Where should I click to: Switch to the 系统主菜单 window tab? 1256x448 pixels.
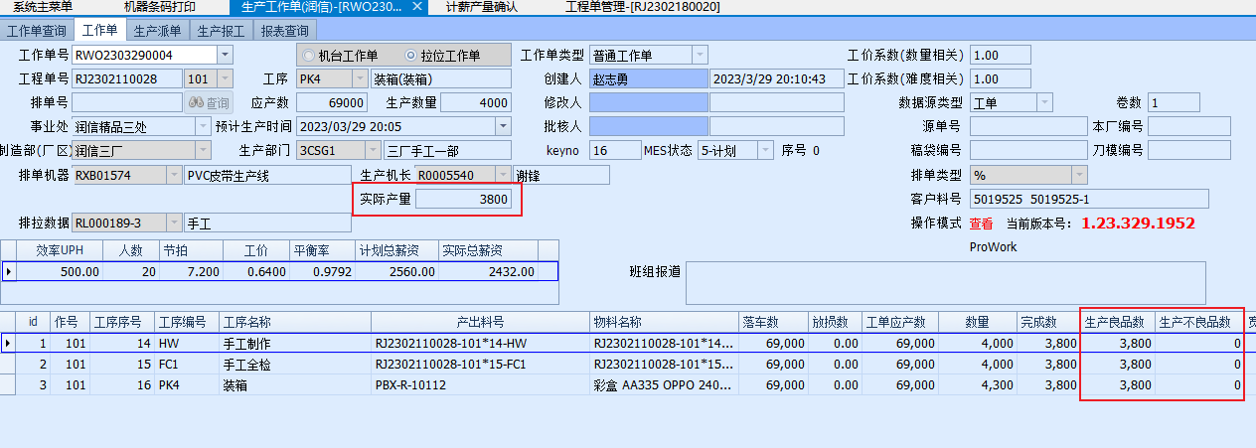[43, 6]
